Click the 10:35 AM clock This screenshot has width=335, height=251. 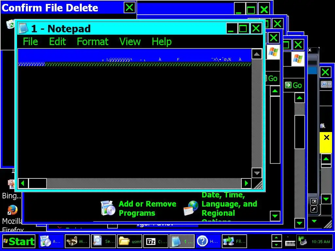tap(321, 242)
